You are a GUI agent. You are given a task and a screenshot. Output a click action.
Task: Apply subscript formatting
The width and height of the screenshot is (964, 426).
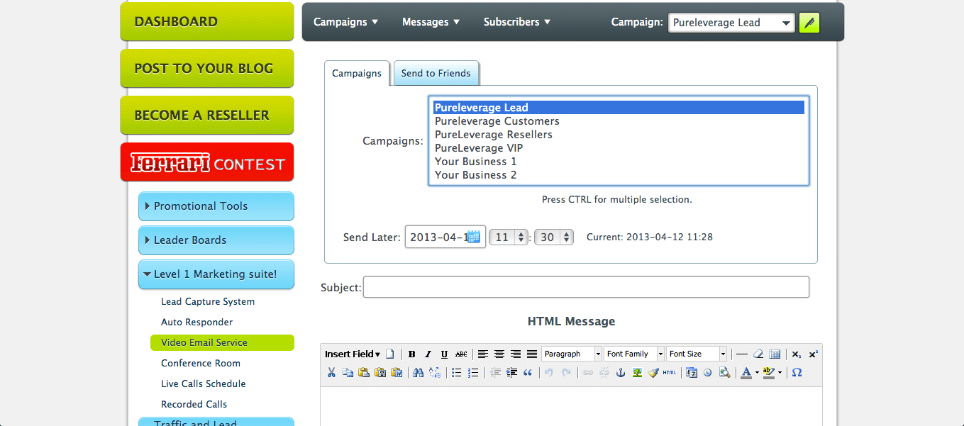pos(797,354)
